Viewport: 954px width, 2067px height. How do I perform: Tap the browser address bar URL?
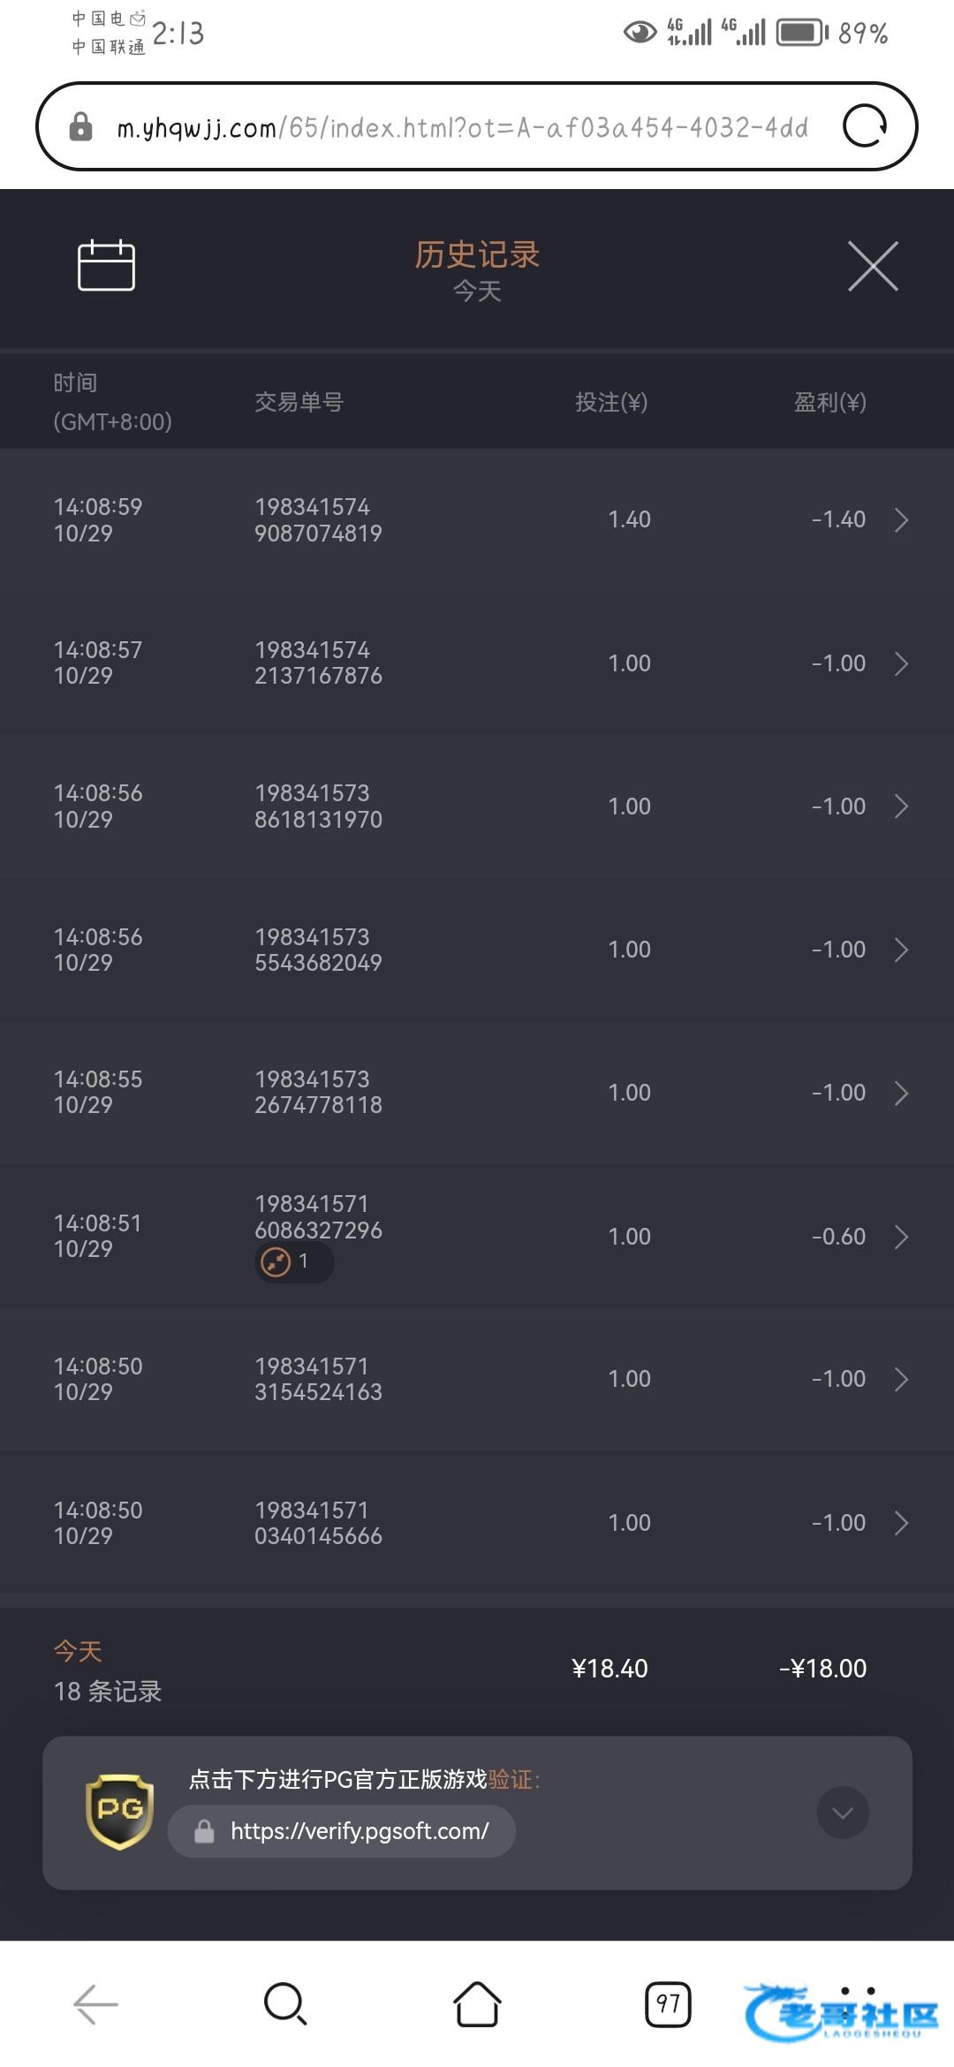(x=459, y=128)
